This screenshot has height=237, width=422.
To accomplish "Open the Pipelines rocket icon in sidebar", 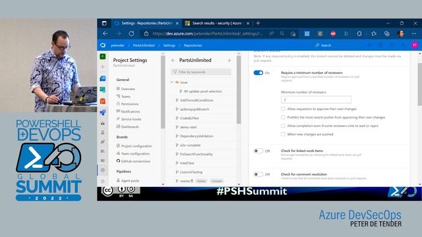I will (x=103, y=113).
